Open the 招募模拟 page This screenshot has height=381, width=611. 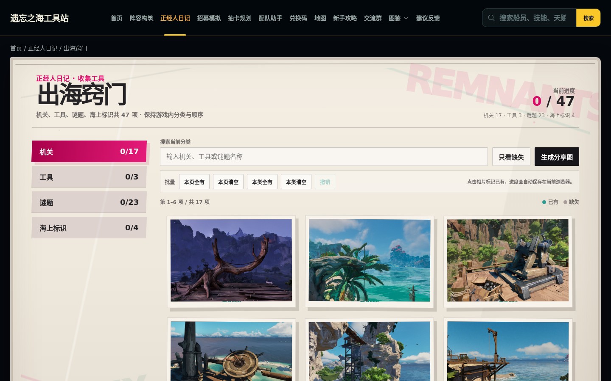(209, 18)
